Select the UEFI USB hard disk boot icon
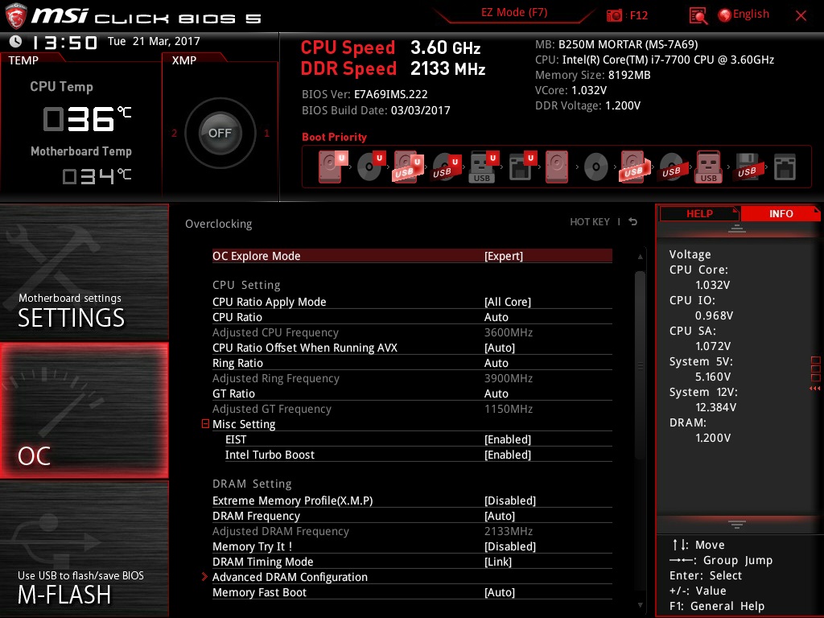The width and height of the screenshot is (824, 618). point(408,167)
